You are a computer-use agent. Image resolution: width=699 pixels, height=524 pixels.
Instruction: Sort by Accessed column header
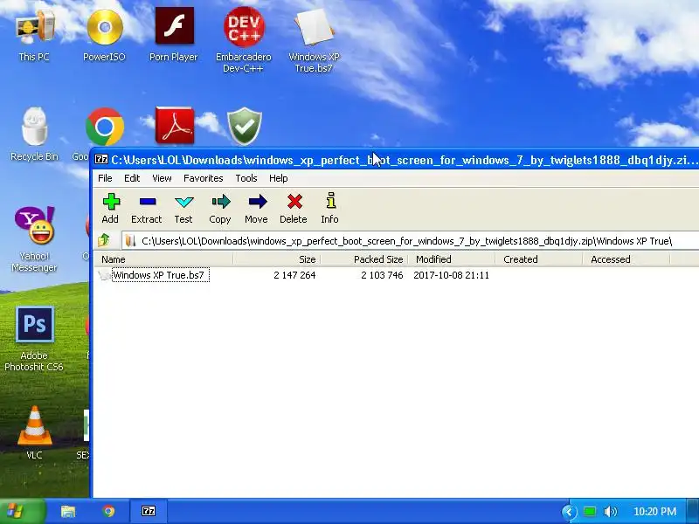[x=626, y=259]
